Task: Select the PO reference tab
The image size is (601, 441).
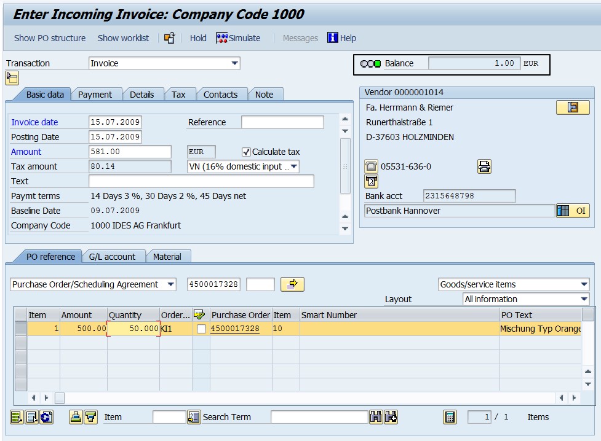Action: [50, 257]
